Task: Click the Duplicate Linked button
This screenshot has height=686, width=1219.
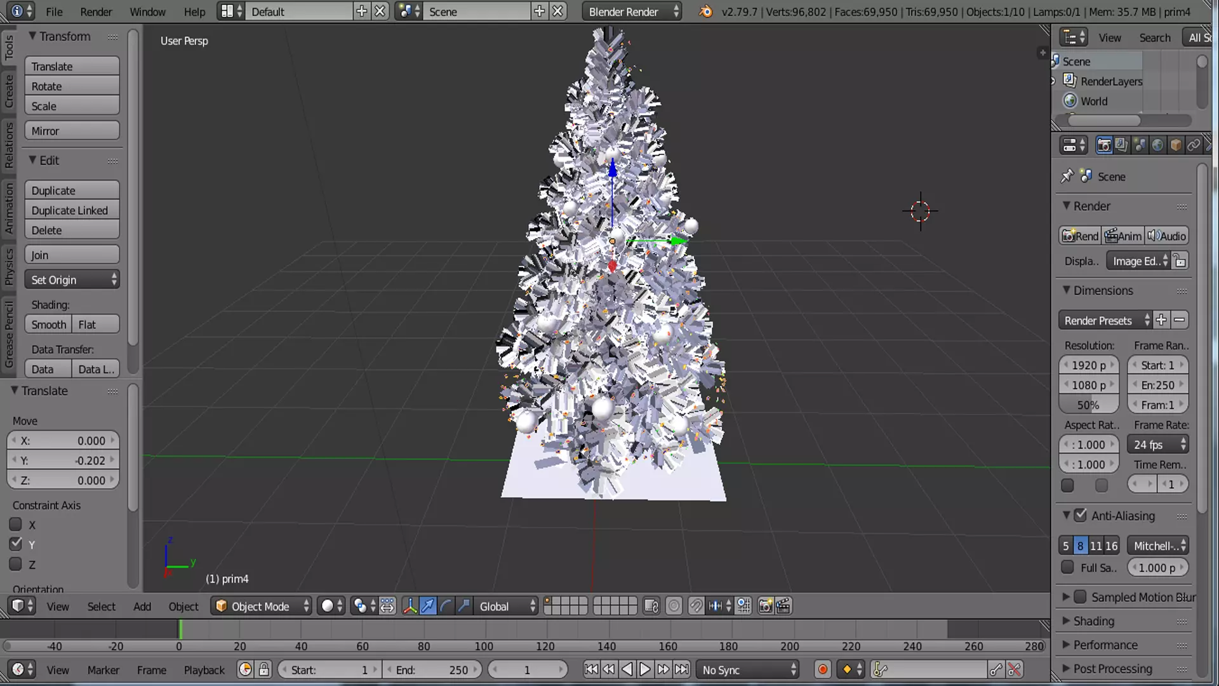Action: pos(72,210)
